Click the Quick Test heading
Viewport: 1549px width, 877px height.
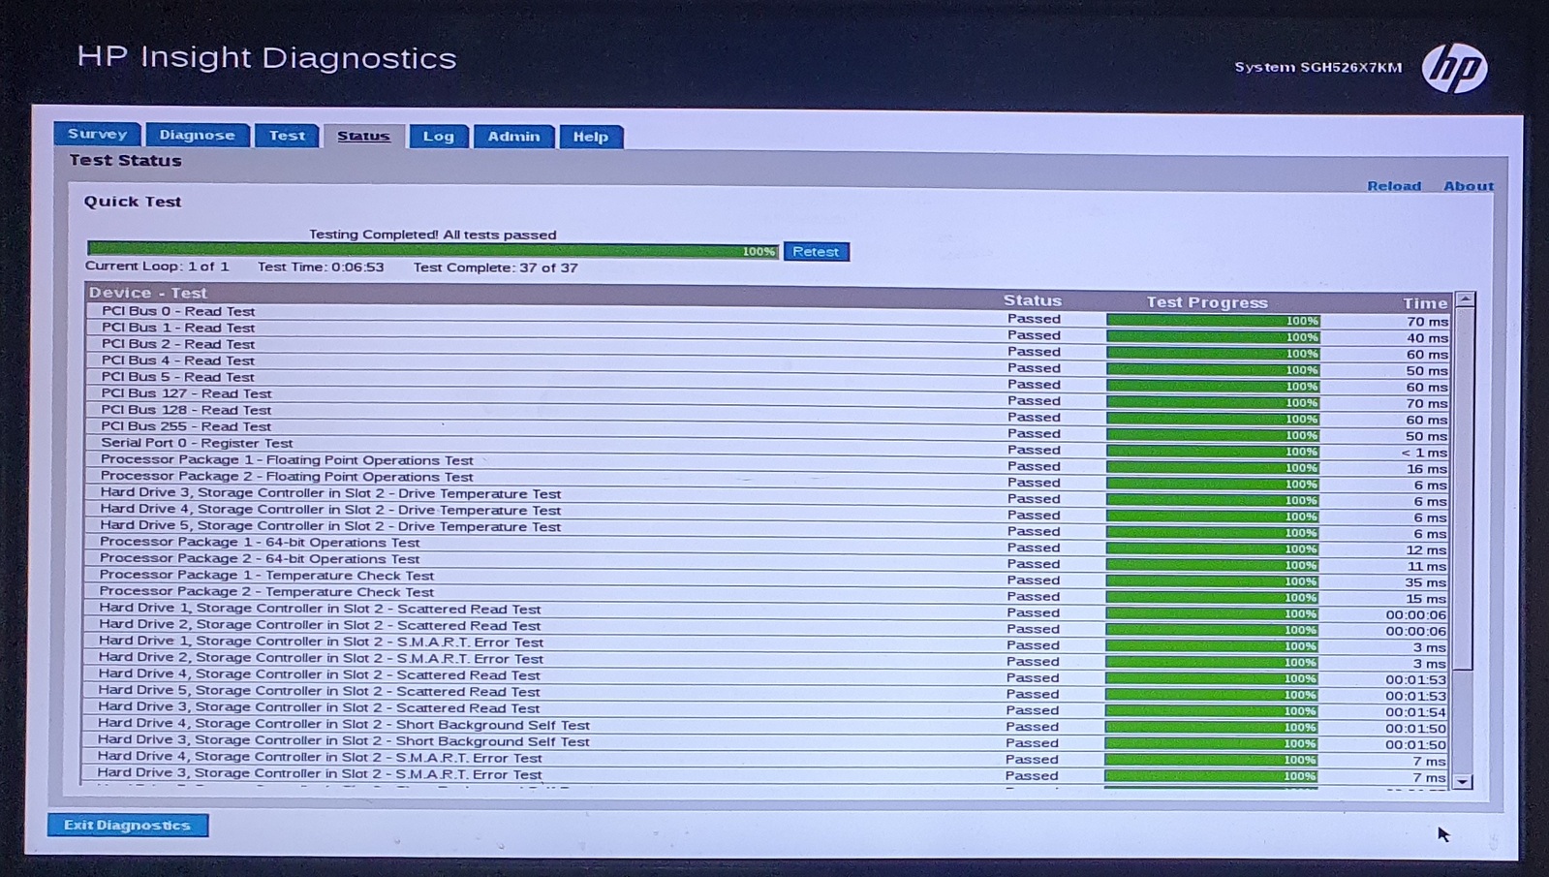point(133,202)
